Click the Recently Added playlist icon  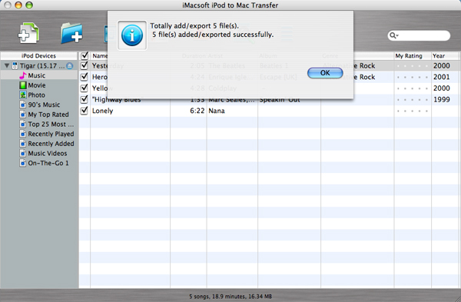pyautogui.click(x=22, y=143)
